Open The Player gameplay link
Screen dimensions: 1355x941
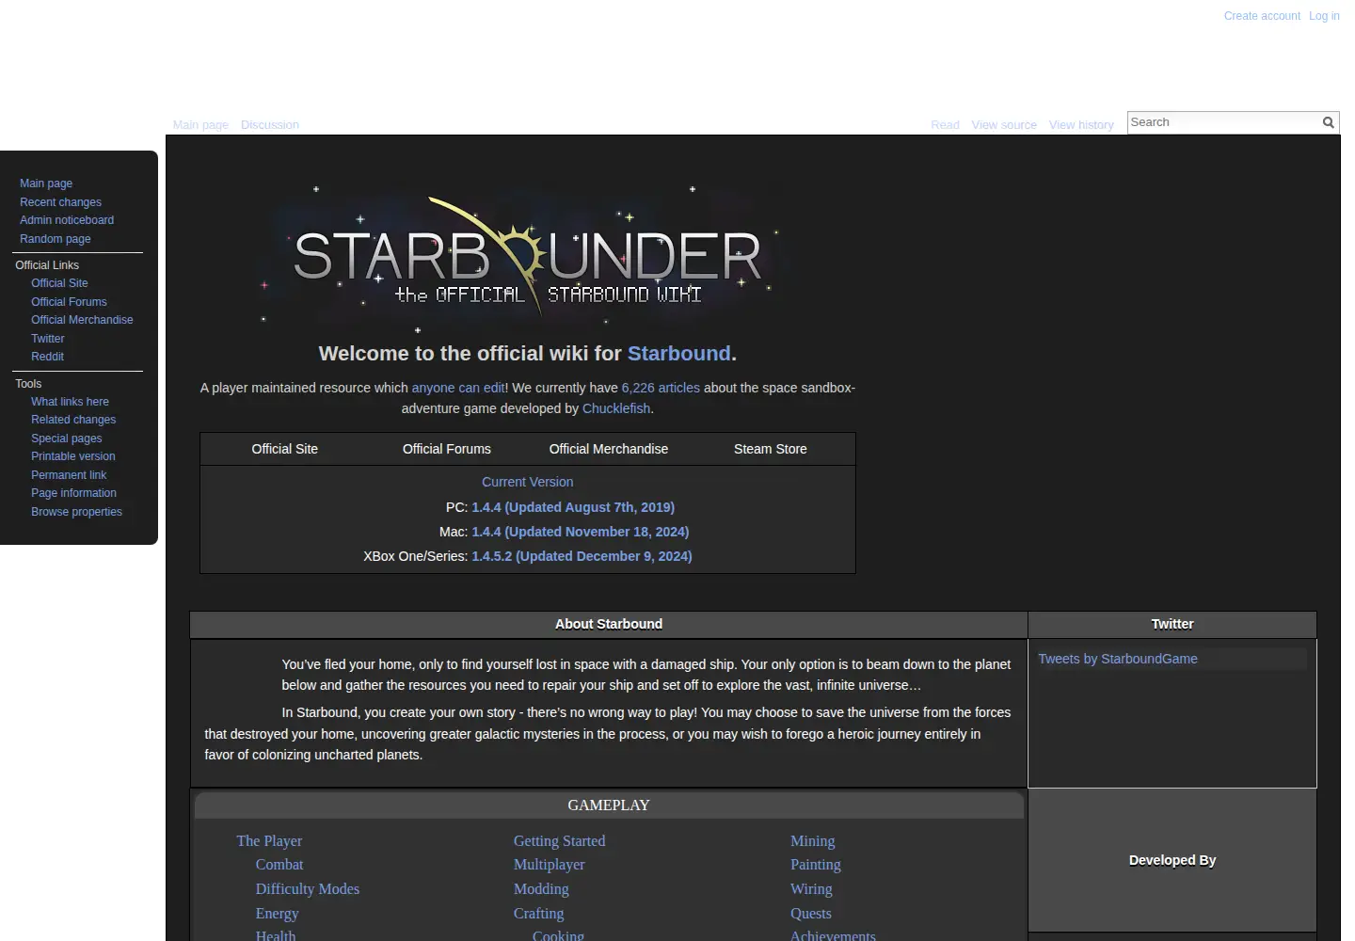[269, 841]
